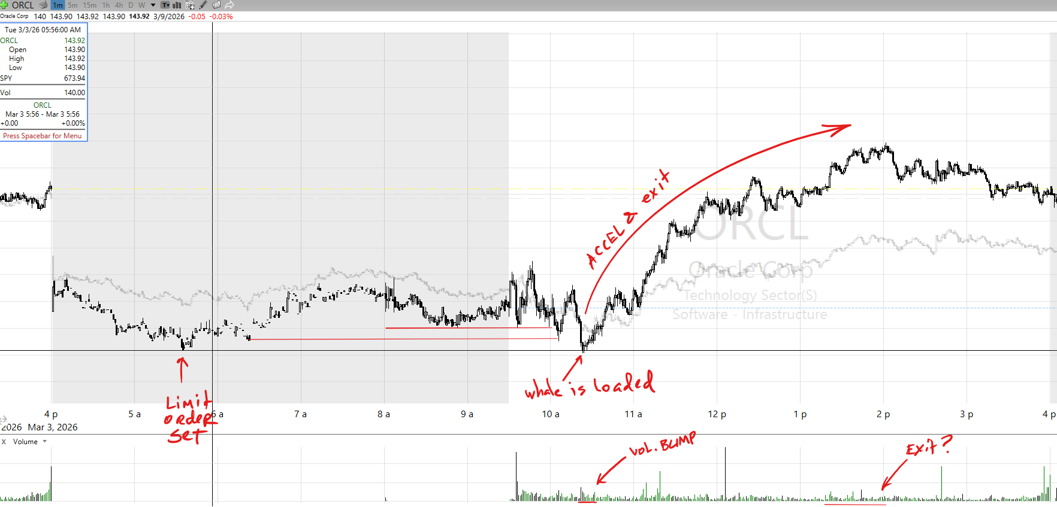Screen dimensions: 1057x507
Task: Expand the timeframe dropdown arrow
Action: (x=153, y=5)
